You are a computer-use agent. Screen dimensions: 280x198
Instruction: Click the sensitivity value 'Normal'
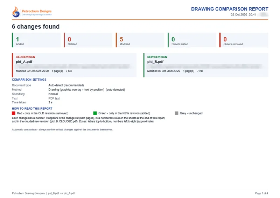(53, 94)
